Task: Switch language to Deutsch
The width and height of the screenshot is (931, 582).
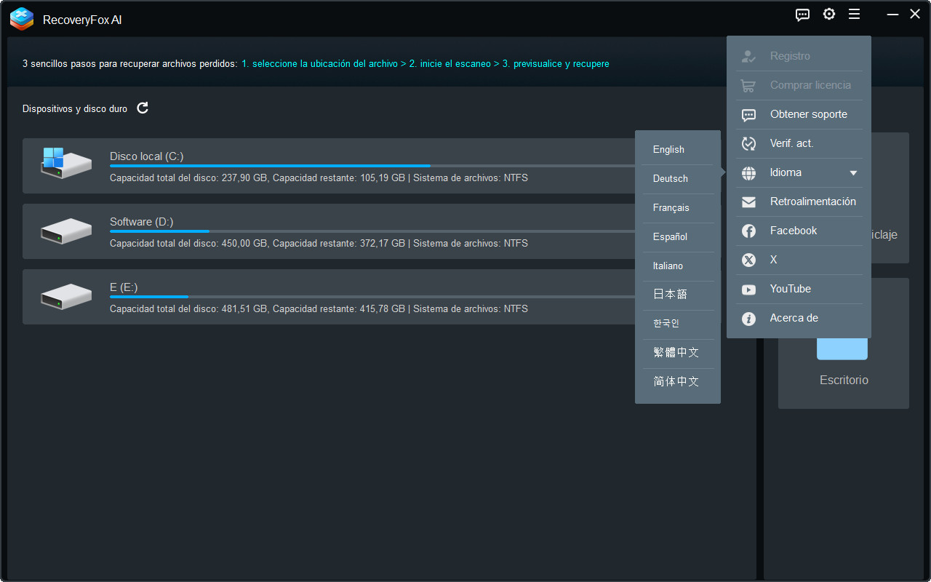Action: point(670,178)
